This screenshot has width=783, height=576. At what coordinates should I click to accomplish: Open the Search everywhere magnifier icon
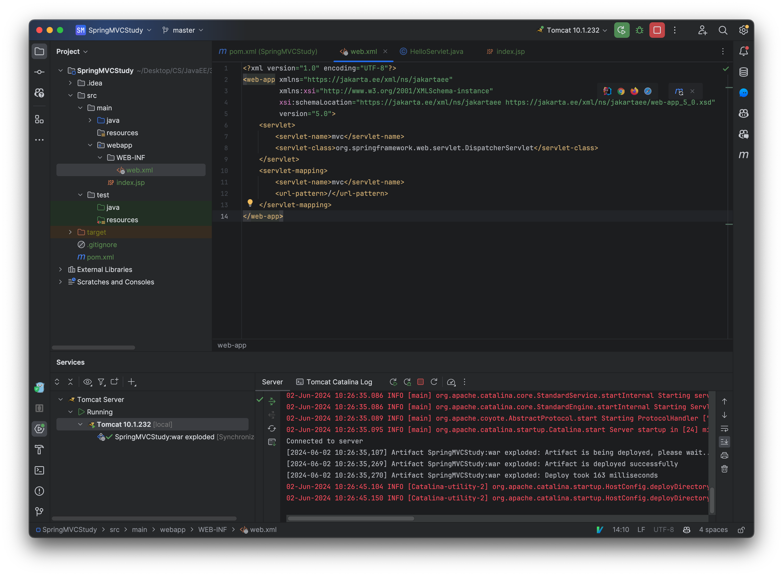[x=723, y=30]
